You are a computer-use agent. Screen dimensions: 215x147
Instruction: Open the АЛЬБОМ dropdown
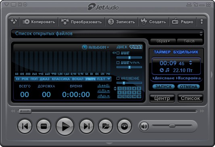[x=98, y=47]
